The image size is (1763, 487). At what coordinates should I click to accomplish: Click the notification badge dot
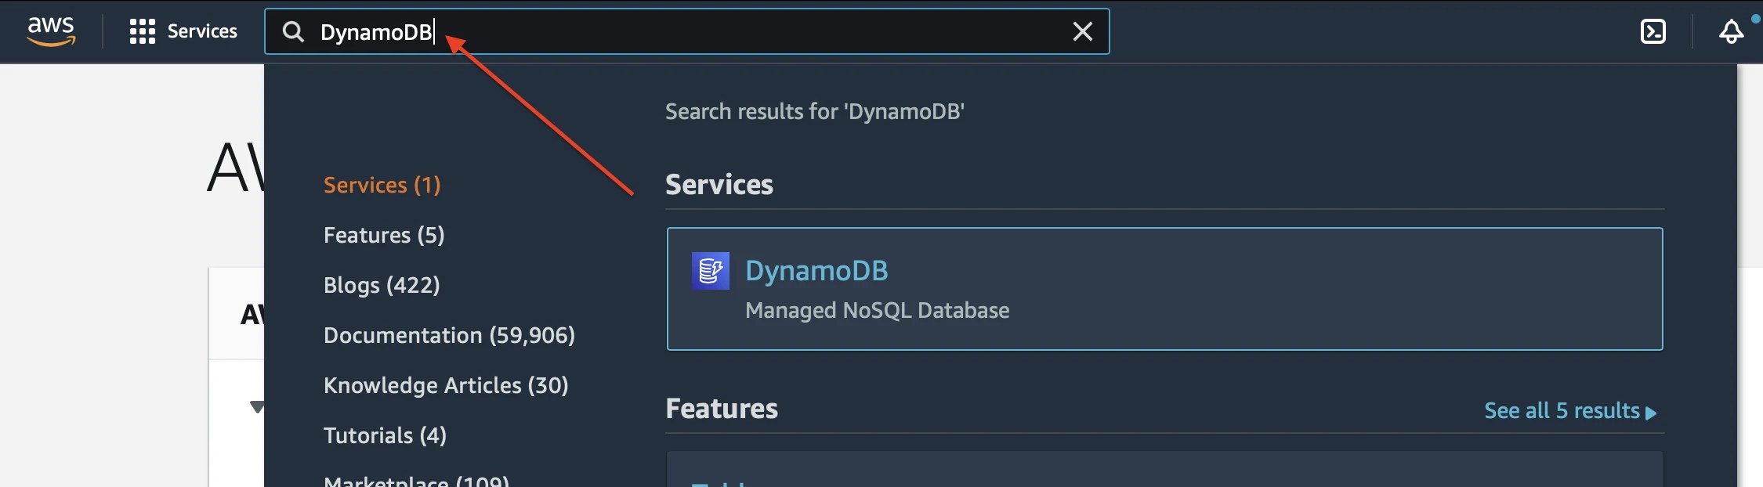coord(1754,18)
